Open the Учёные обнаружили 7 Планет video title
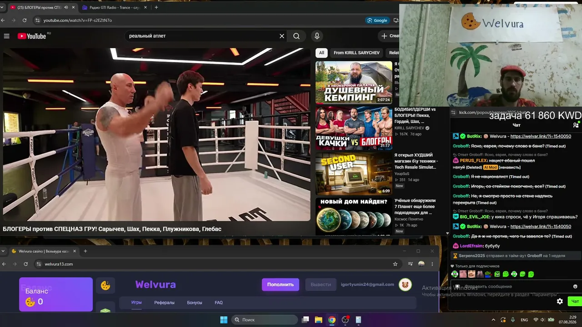The height and width of the screenshot is (327, 582). coord(415,207)
